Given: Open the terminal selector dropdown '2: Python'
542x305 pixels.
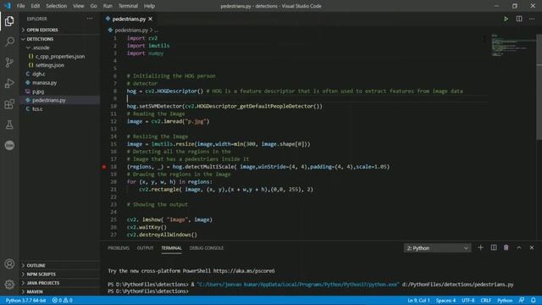Looking at the screenshot, I should [437, 248].
